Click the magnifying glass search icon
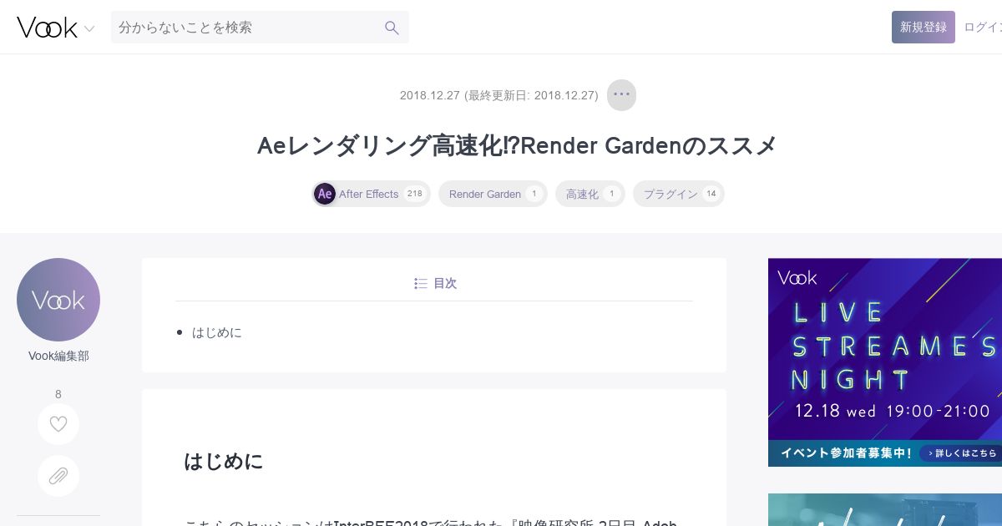Screen dimensions: 1002x526 tap(392, 28)
